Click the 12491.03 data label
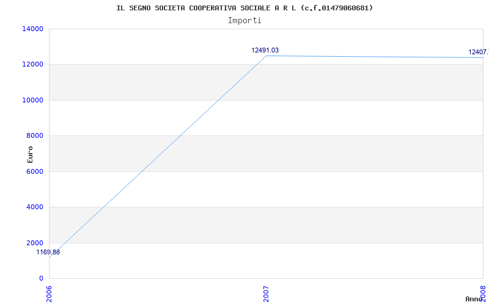489x305 pixels. [265, 50]
